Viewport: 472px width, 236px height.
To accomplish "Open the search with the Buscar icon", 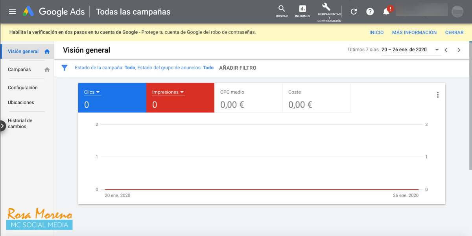I will tap(282, 11).
